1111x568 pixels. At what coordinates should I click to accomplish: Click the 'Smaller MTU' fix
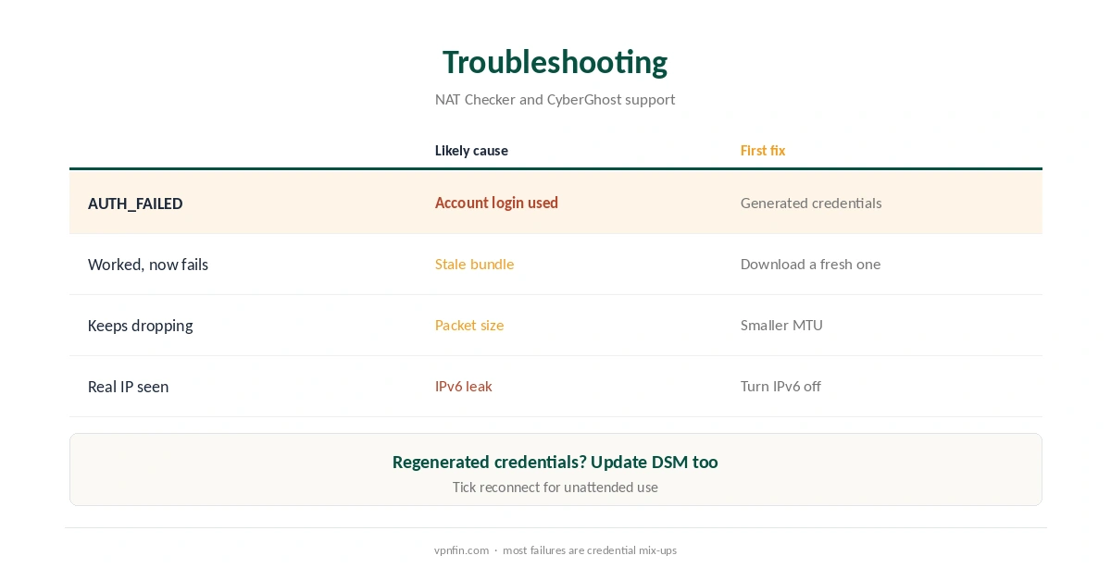[781, 325]
